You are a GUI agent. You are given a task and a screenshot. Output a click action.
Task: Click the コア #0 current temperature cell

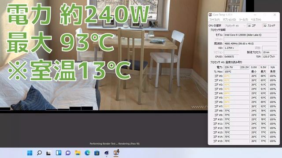coord(236,76)
